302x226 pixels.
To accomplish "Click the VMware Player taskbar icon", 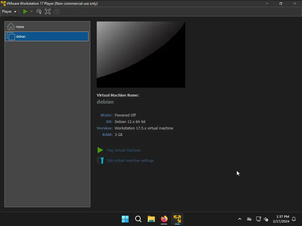I will click(x=177, y=219).
